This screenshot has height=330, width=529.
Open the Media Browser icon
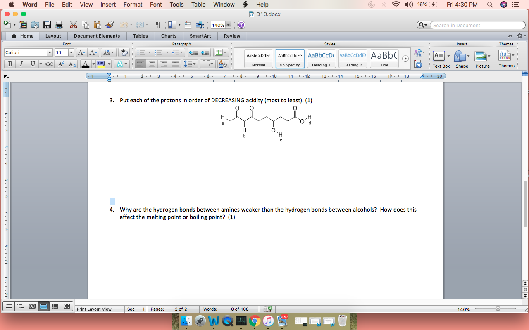200,25
